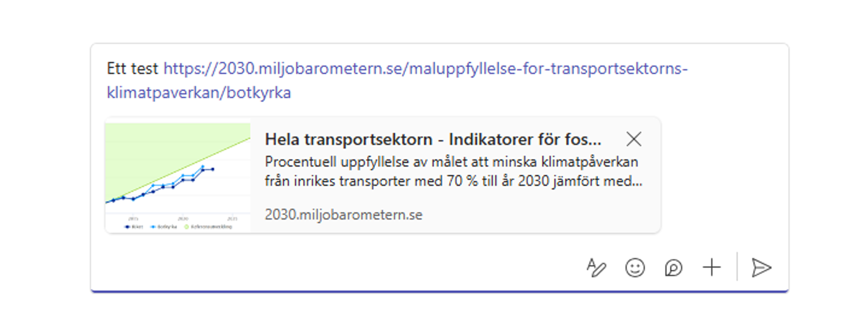
Task: Place cursor in 'Ett test' message text
Action: (133, 69)
